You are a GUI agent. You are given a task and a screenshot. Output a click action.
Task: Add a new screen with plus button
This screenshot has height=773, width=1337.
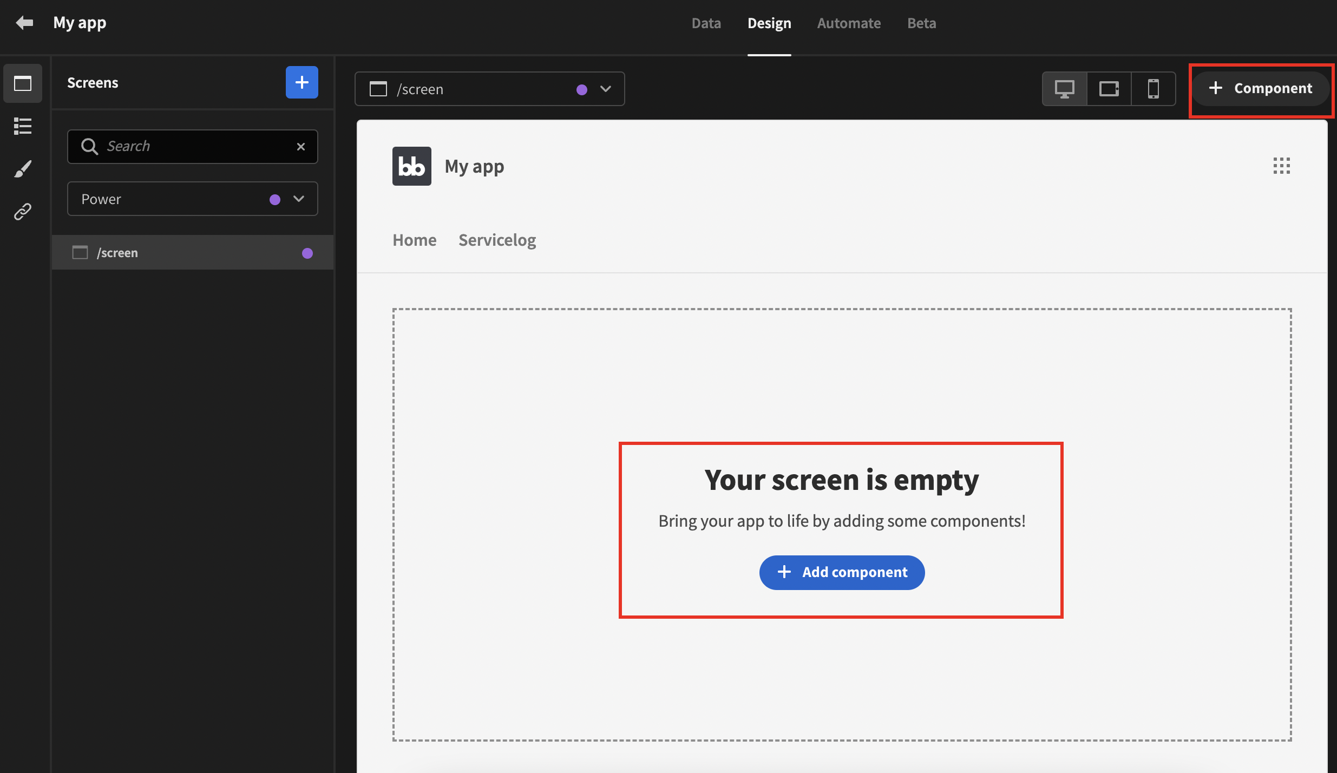[x=302, y=82]
